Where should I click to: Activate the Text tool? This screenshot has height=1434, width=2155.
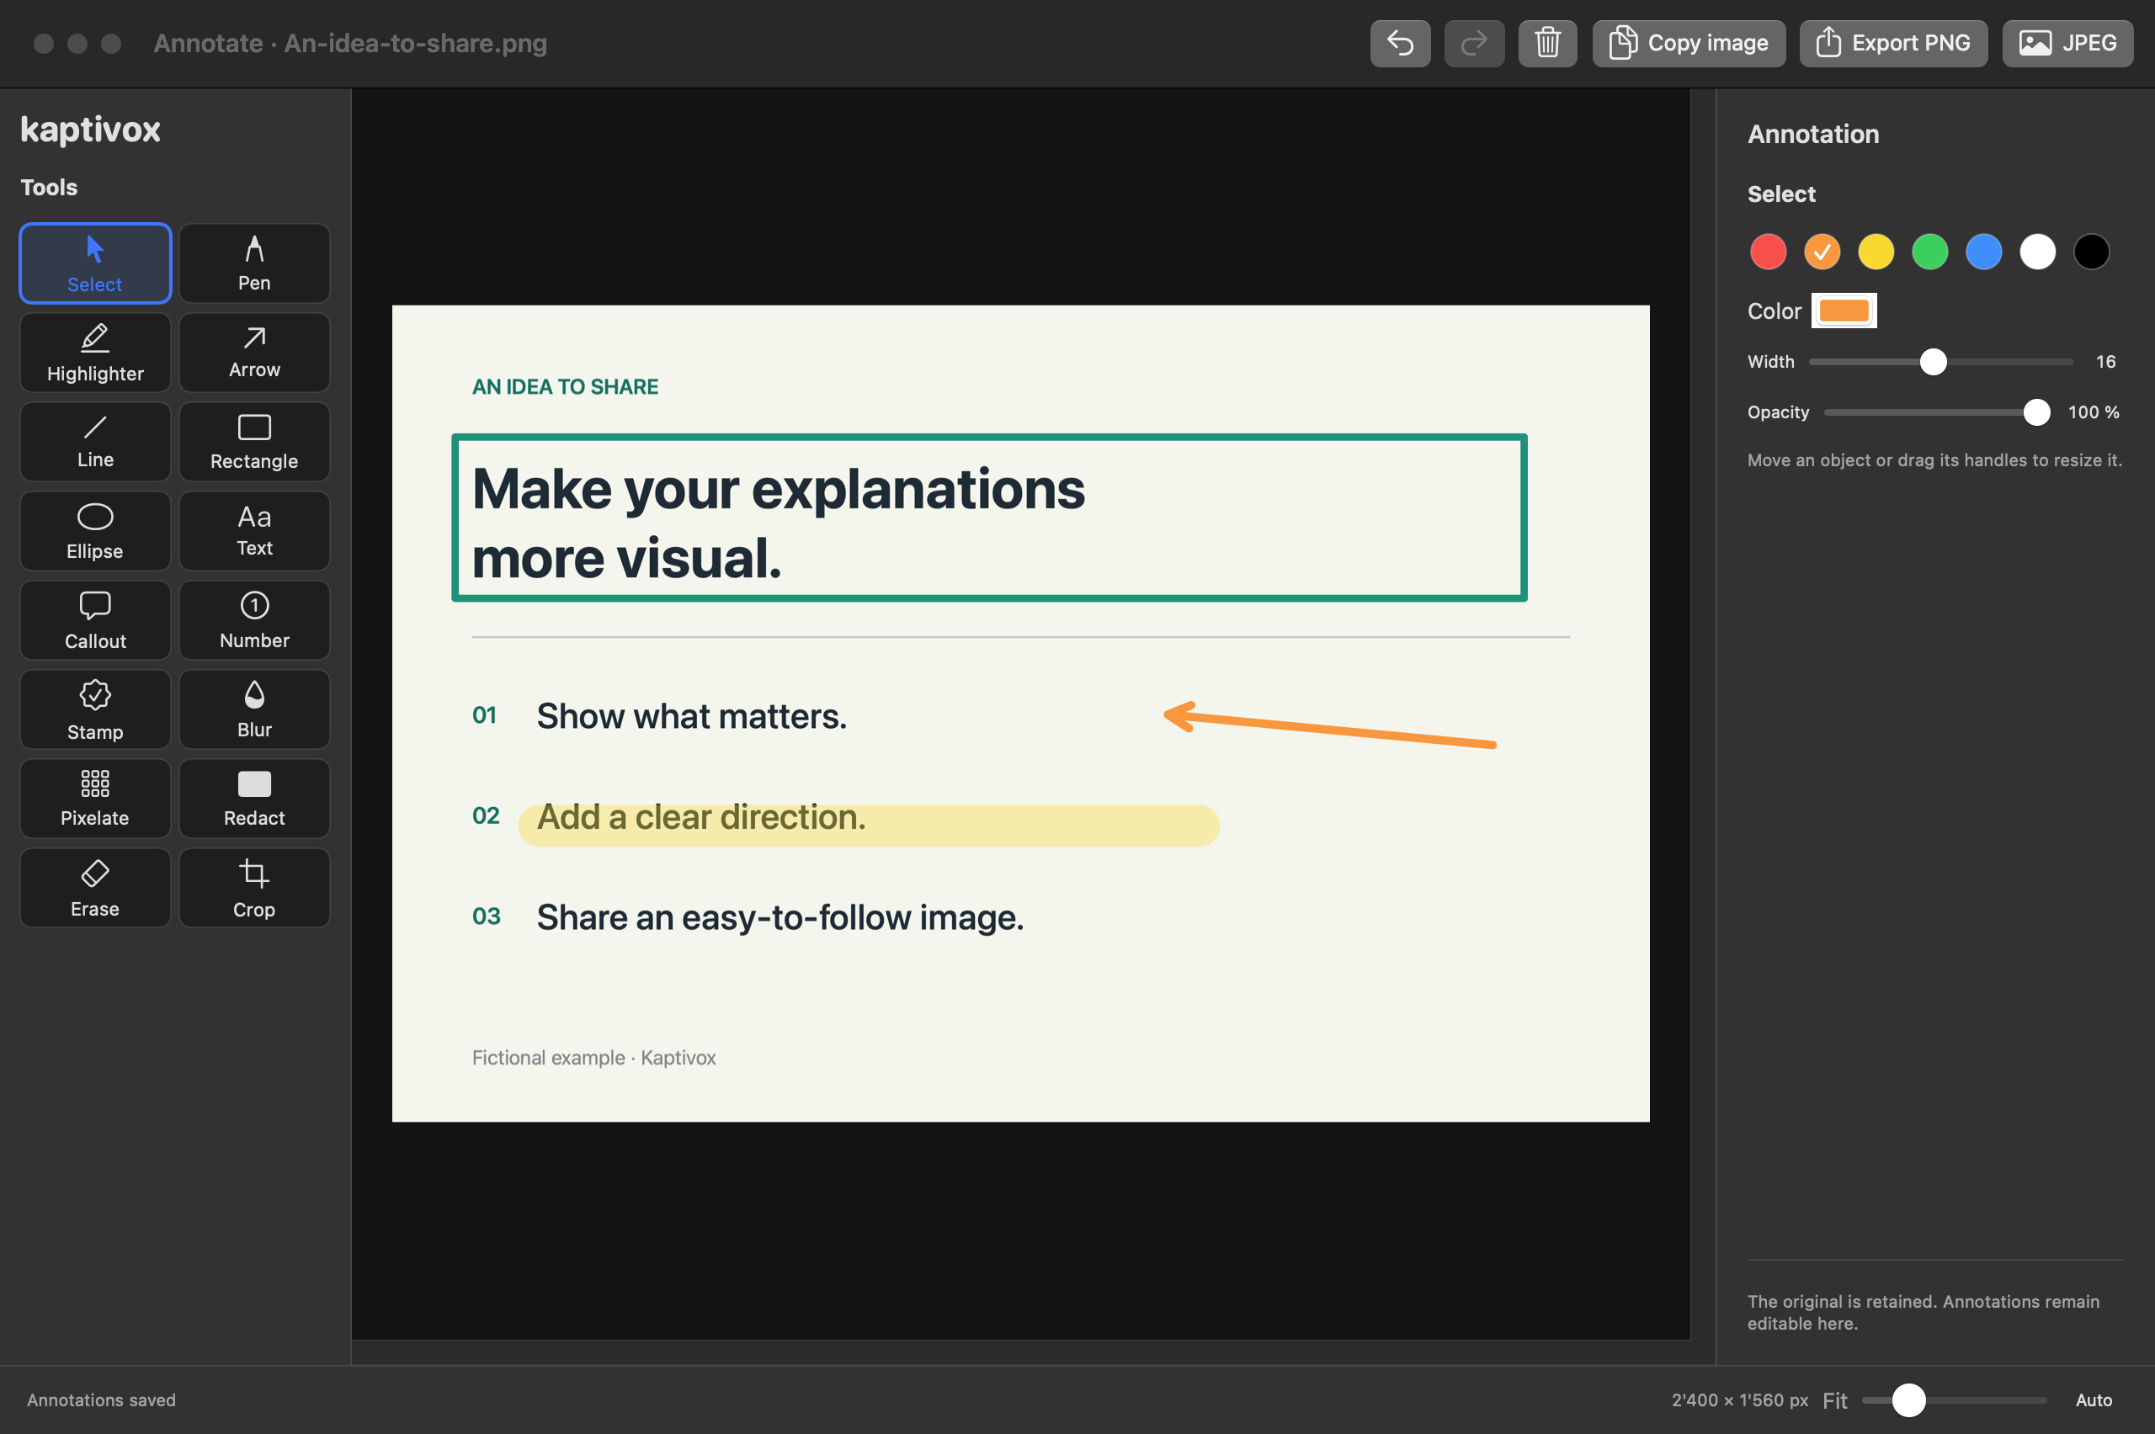point(254,531)
